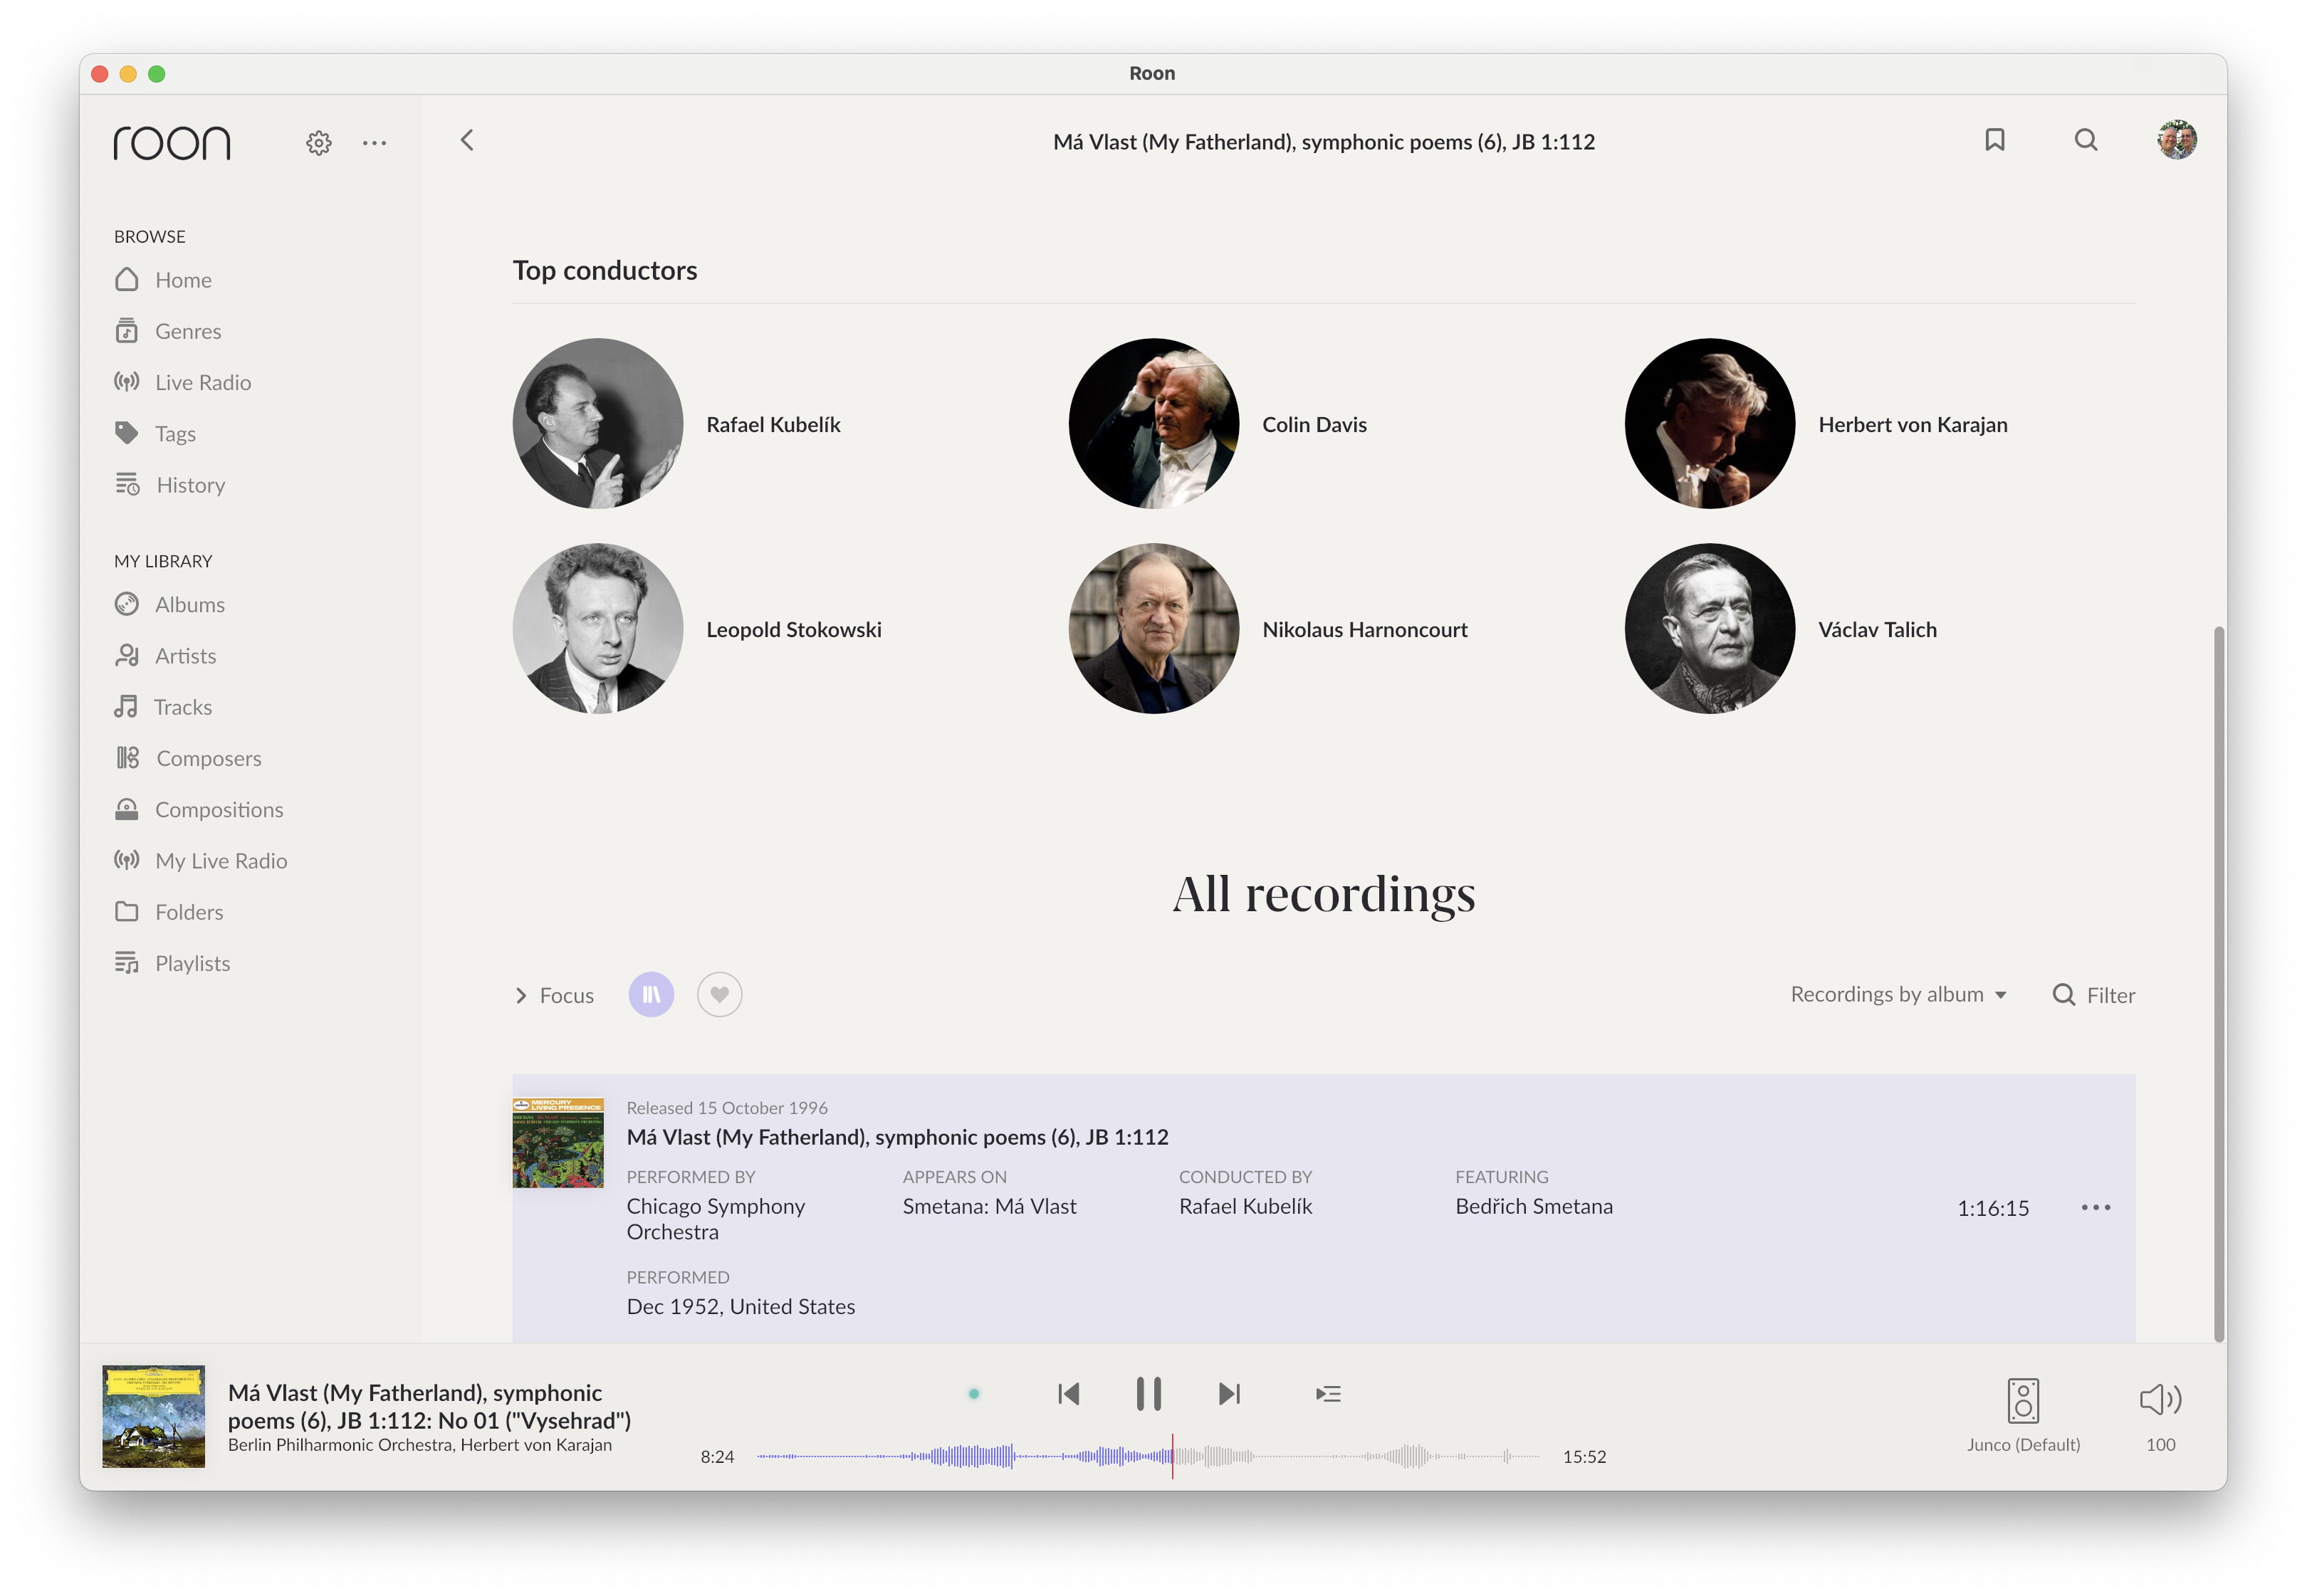The width and height of the screenshot is (2307, 1596).
Task: Click the Mercury Living Presence album cover
Action: [558, 1142]
